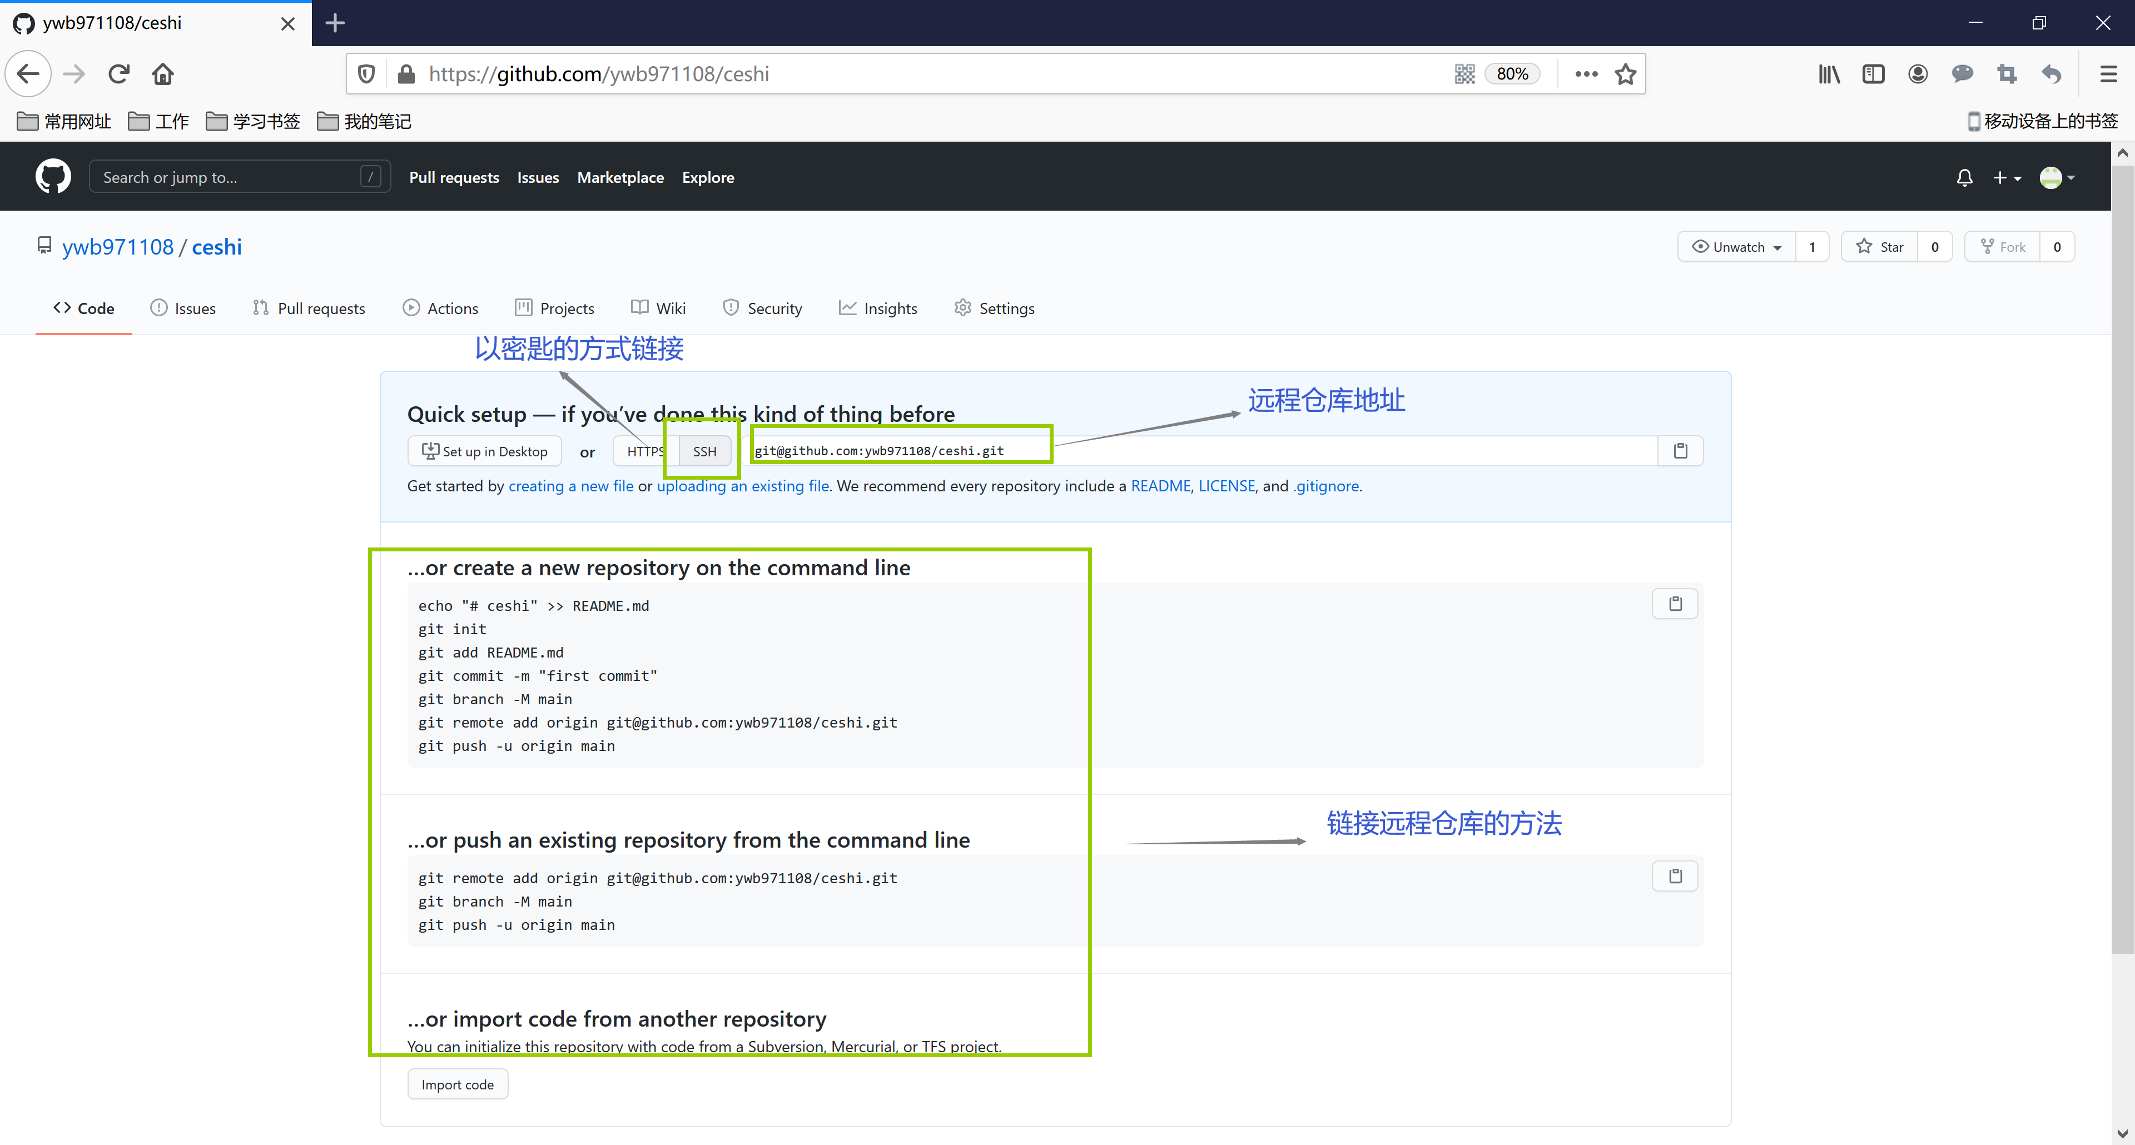Switch to the repository Issues tab
The width and height of the screenshot is (2135, 1145).
[x=183, y=308]
